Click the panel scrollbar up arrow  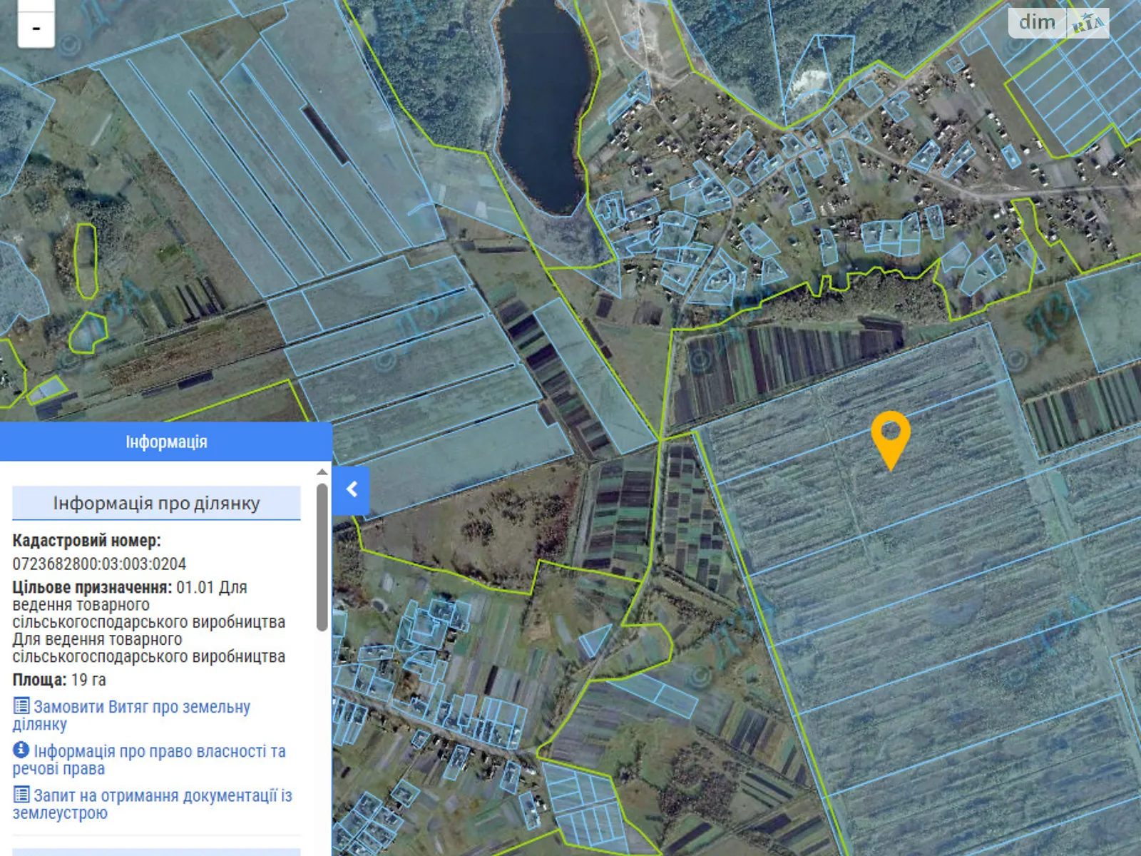(x=322, y=472)
